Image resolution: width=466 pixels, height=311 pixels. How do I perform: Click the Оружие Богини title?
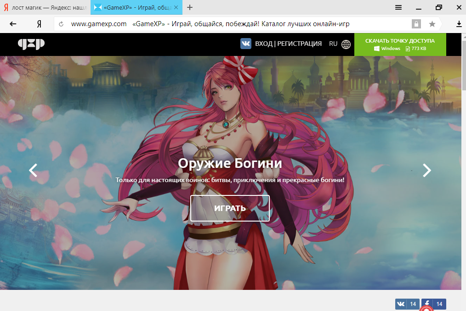(230, 163)
